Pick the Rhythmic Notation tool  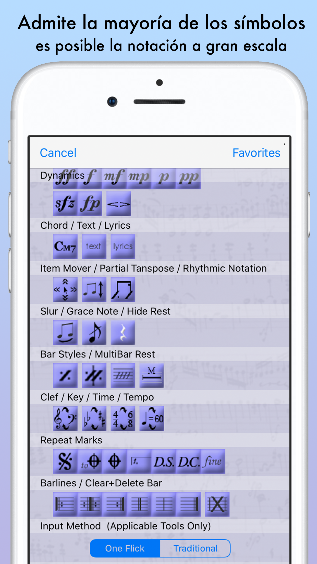[123, 289]
